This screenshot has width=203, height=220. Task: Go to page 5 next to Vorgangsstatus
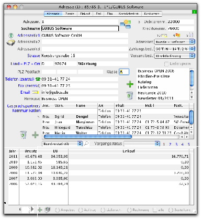(188, 145)
